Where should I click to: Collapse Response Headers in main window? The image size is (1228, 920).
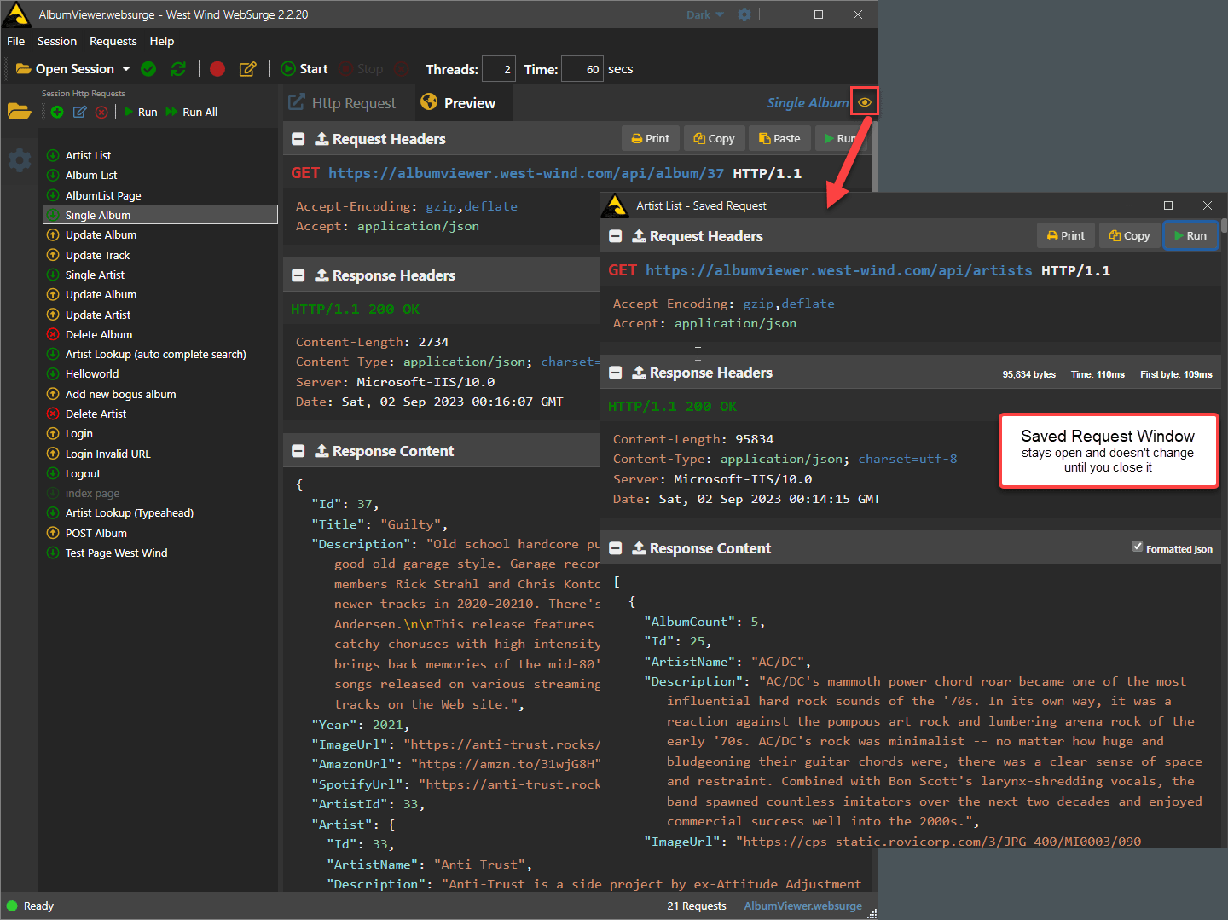pos(298,275)
